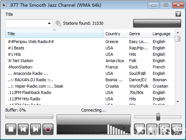Click the Croatia country cell
This screenshot has height=140, width=186.
(x=112, y=86)
